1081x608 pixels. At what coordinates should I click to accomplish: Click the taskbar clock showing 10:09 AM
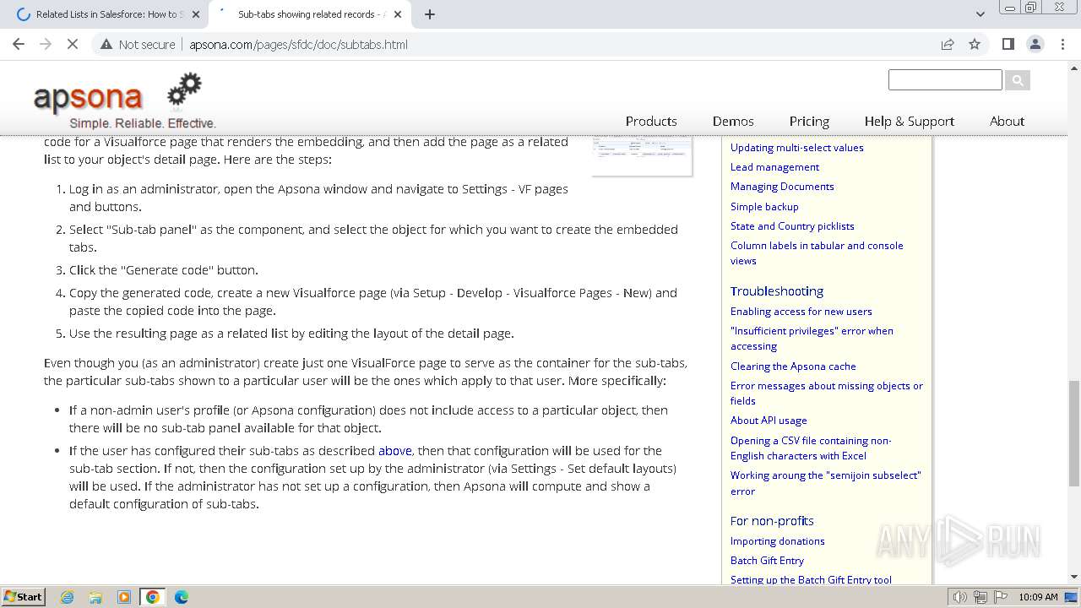click(x=1038, y=597)
